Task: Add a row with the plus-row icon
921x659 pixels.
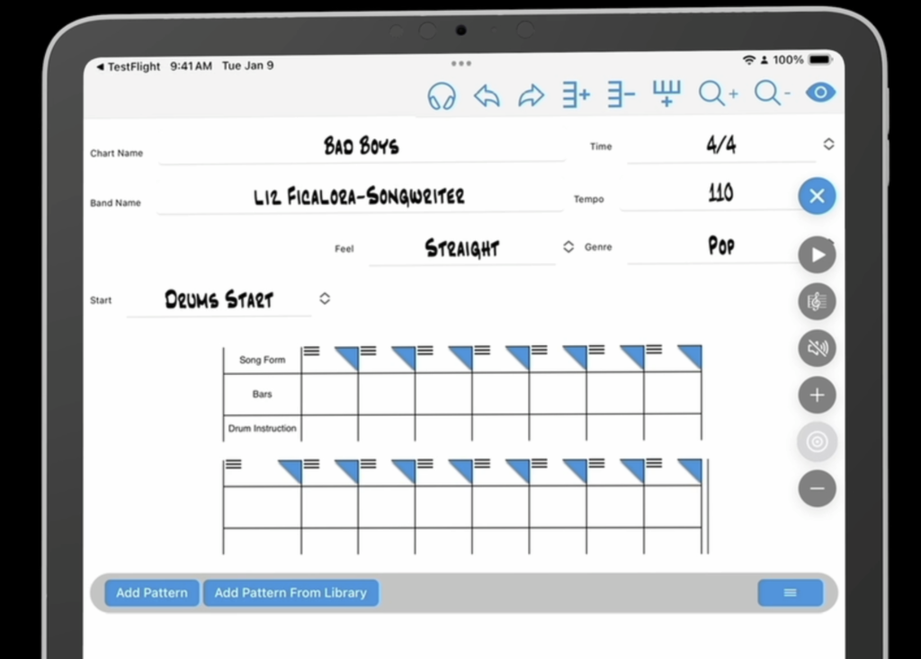Action: pos(576,94)
